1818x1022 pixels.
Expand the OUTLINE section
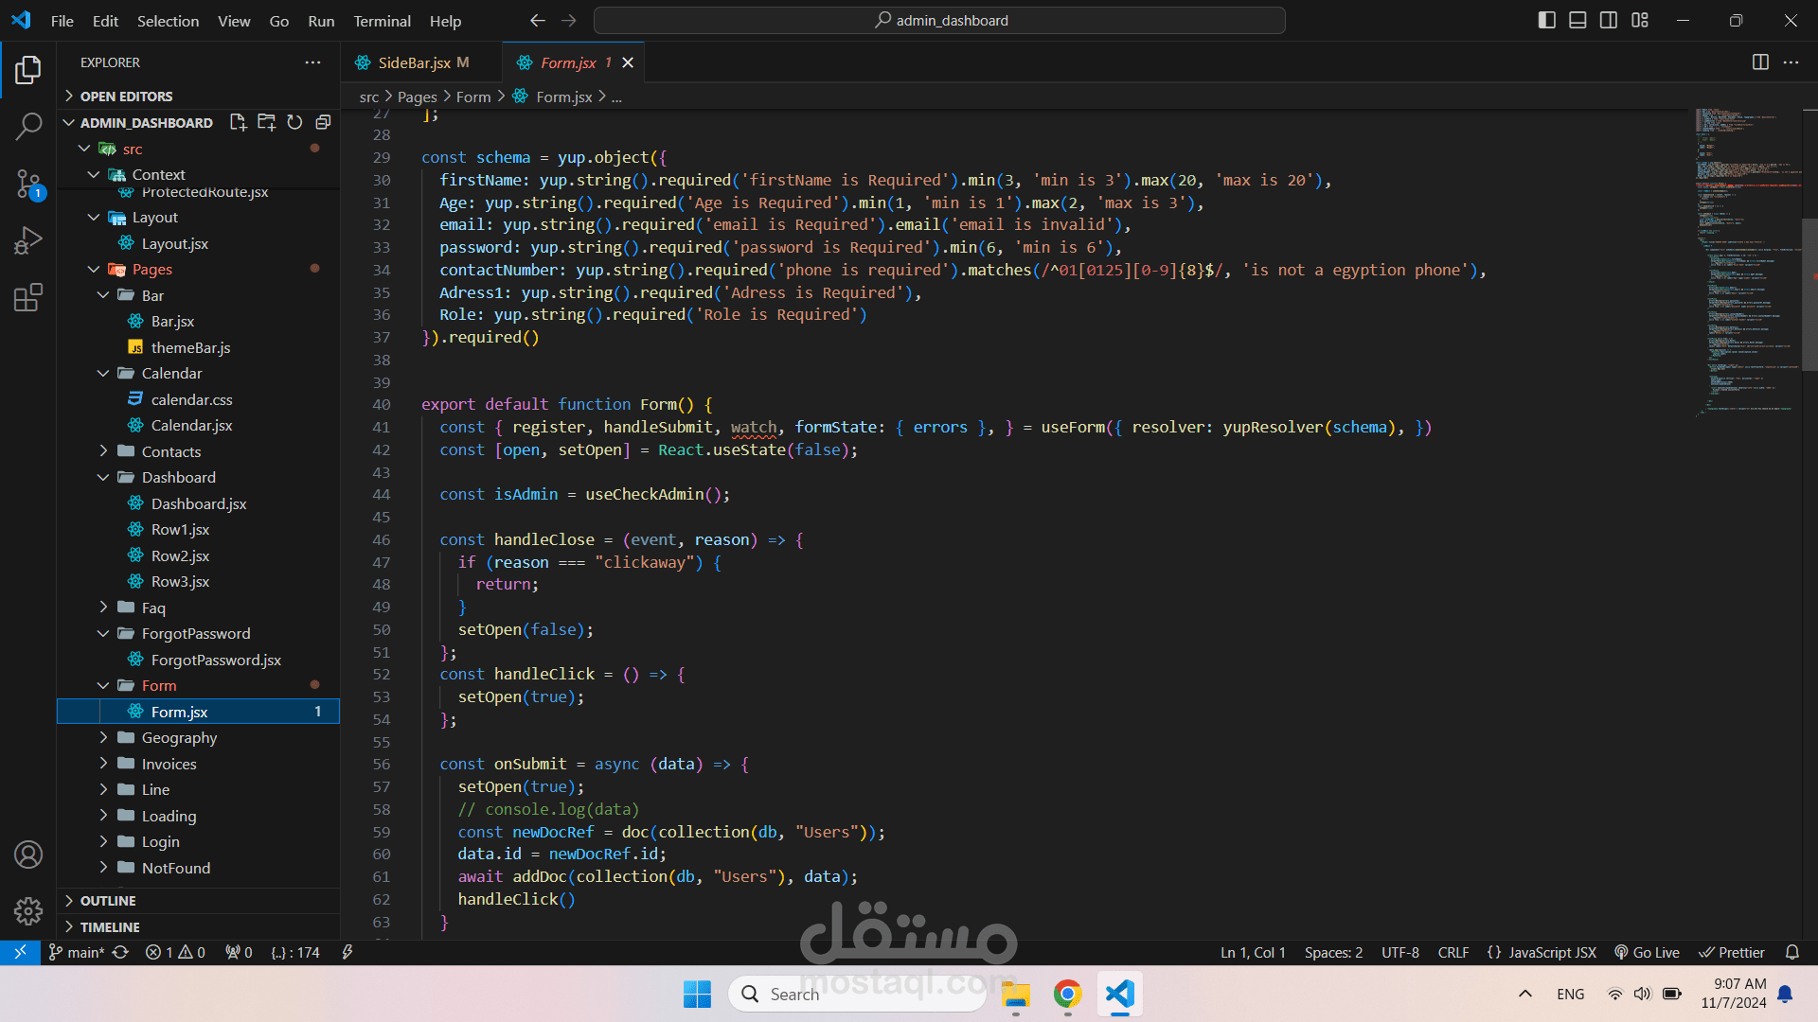click(108, 900)
